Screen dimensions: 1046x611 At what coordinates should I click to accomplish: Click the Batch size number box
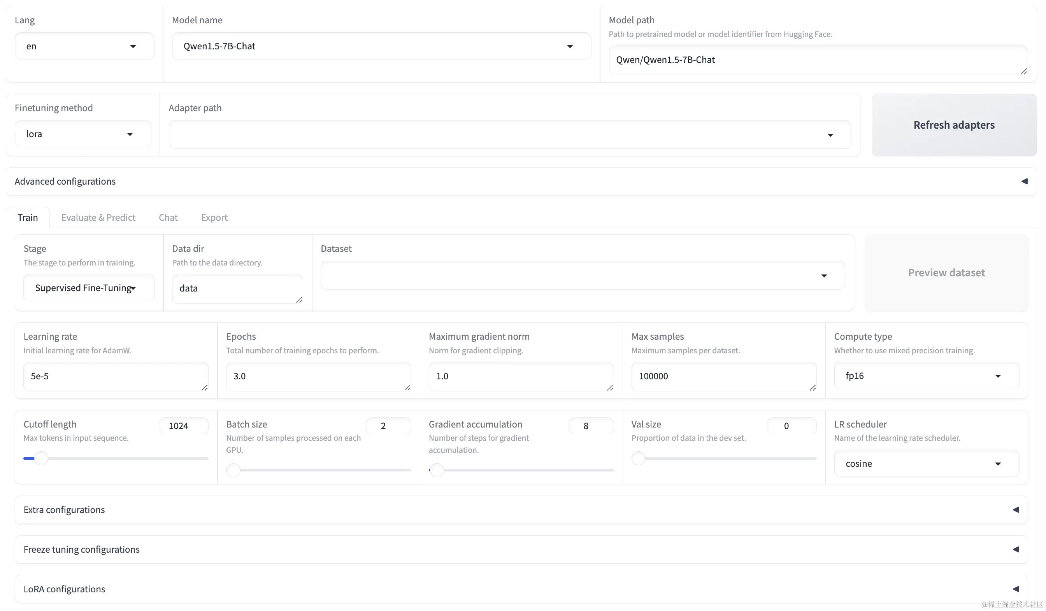click(388, 426)
